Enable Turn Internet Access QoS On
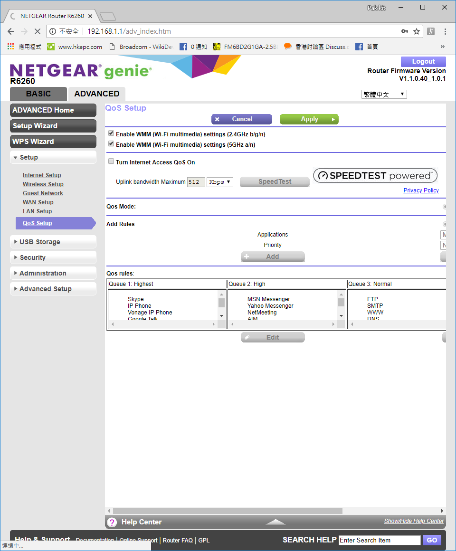 [111, 161]
